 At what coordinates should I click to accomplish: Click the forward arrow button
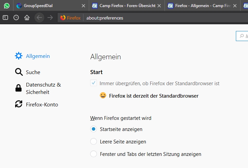[50, 18]
